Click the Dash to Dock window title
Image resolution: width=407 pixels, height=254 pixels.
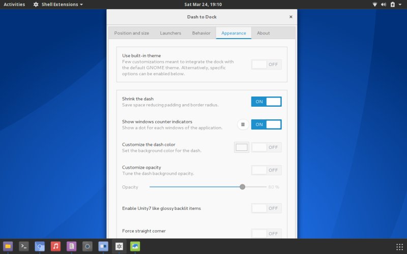[x=202, y=17]
